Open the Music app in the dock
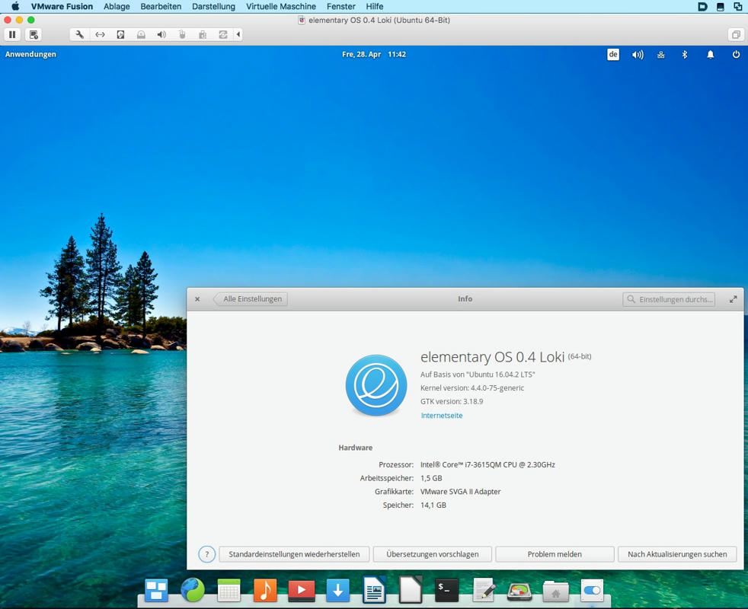This screenshot has height=609, width=748. [x=265, y=590]
